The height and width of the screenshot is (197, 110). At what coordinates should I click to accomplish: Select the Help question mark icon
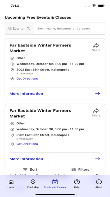pyautogui.click(x=77, y=182)
